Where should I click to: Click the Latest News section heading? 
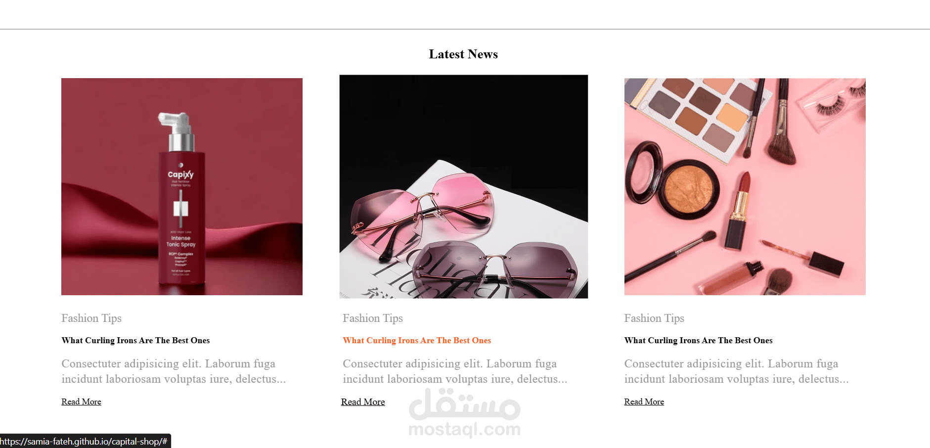[x=463, y=54]
